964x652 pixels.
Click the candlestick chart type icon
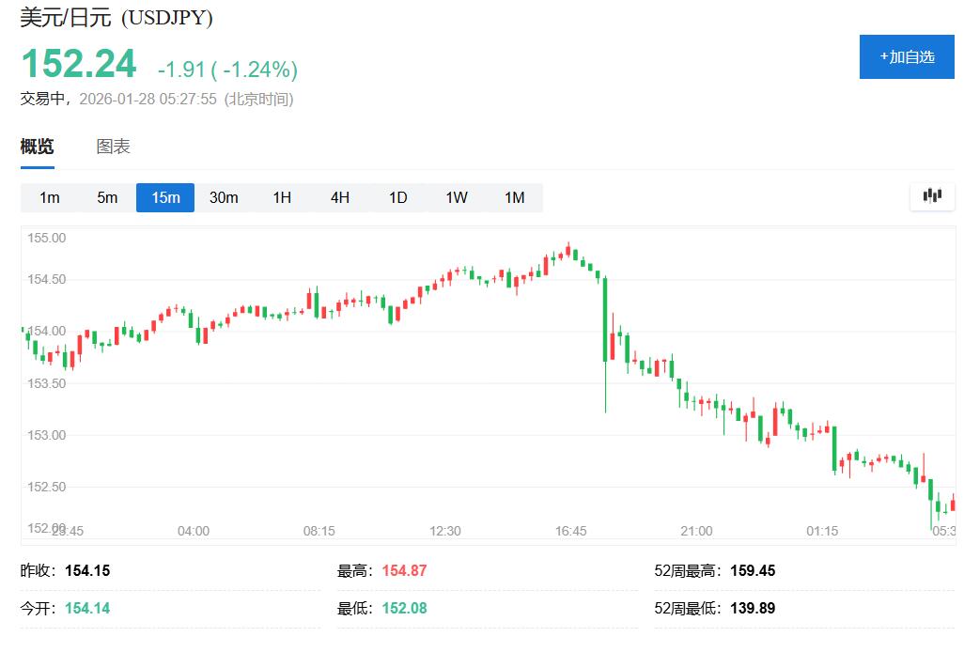(x=932, y=196)
